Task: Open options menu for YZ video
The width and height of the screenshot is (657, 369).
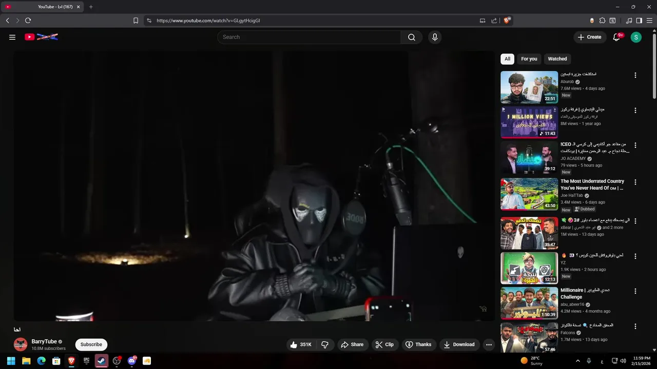Action: (x=635, y=256)
